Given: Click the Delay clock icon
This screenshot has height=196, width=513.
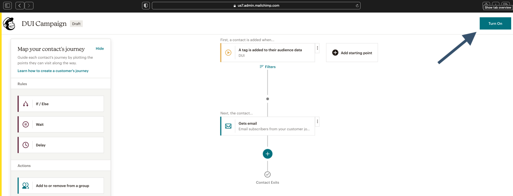Looking at the screenshot, I should [x=26, y=145].
